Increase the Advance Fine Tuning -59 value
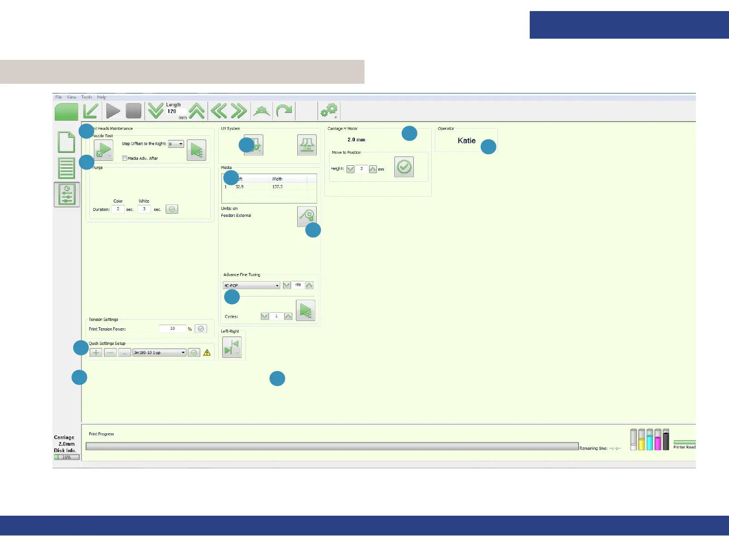 click(309, 285)
